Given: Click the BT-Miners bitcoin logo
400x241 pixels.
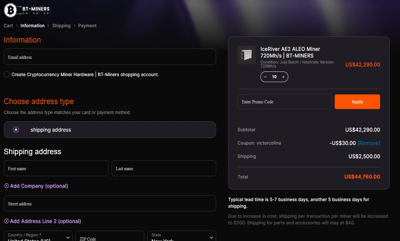Looking at the screenshot, I should 11,10.
